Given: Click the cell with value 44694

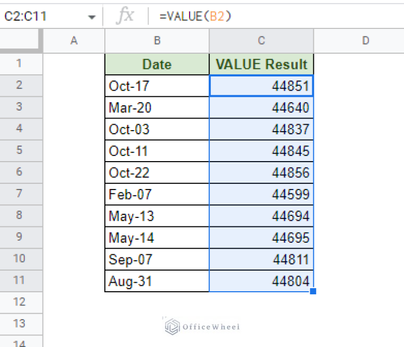Looking at the screenshot, I should point(261,216).
